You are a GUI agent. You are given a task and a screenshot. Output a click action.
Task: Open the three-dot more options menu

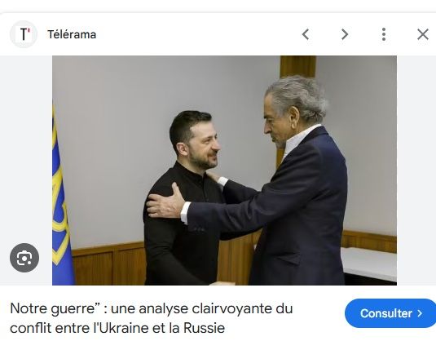tap(384, 34)
